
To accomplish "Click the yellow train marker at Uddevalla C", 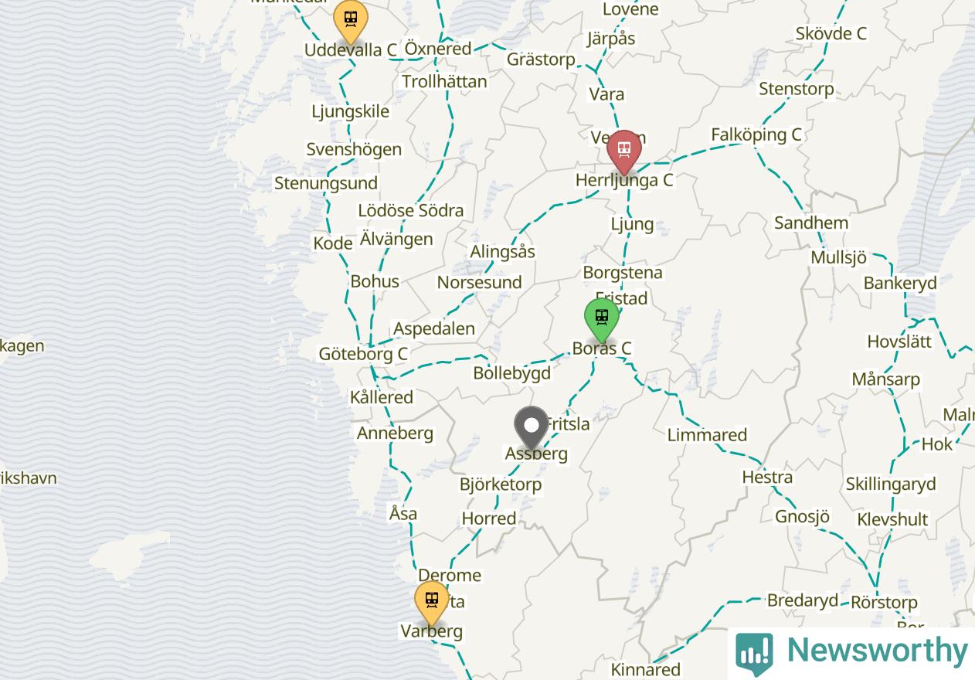I will (351, 22).
